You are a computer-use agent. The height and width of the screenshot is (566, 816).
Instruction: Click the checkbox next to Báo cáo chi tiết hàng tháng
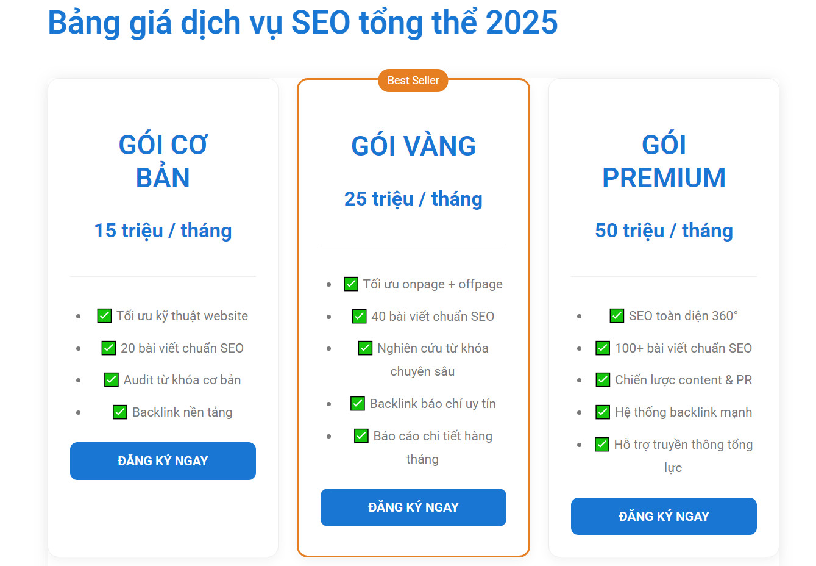(361, 436)
